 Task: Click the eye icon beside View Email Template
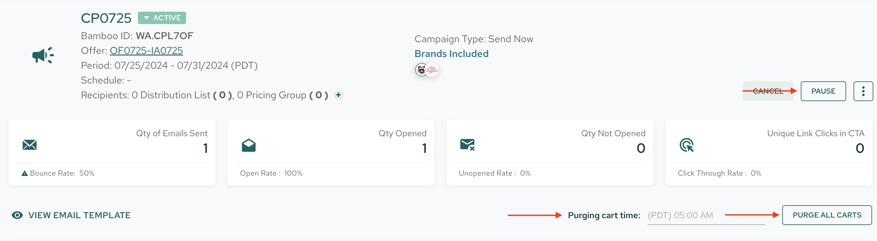17,215
